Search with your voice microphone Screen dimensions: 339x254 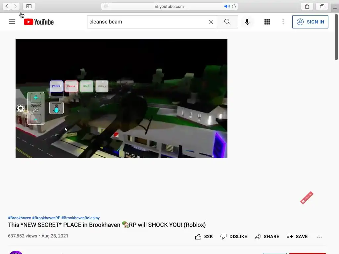click(x=247, y=22)
